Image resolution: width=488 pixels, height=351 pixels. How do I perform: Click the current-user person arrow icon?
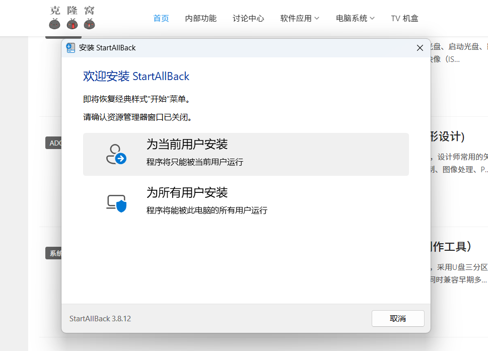point(116,154)
